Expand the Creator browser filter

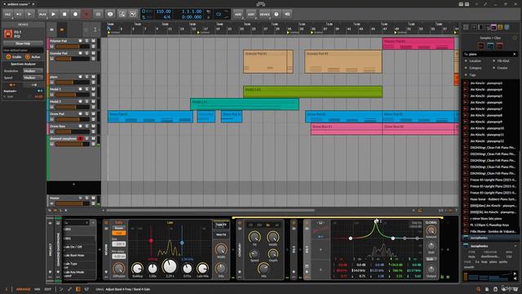pyautogui.click(x=502, y=68)
